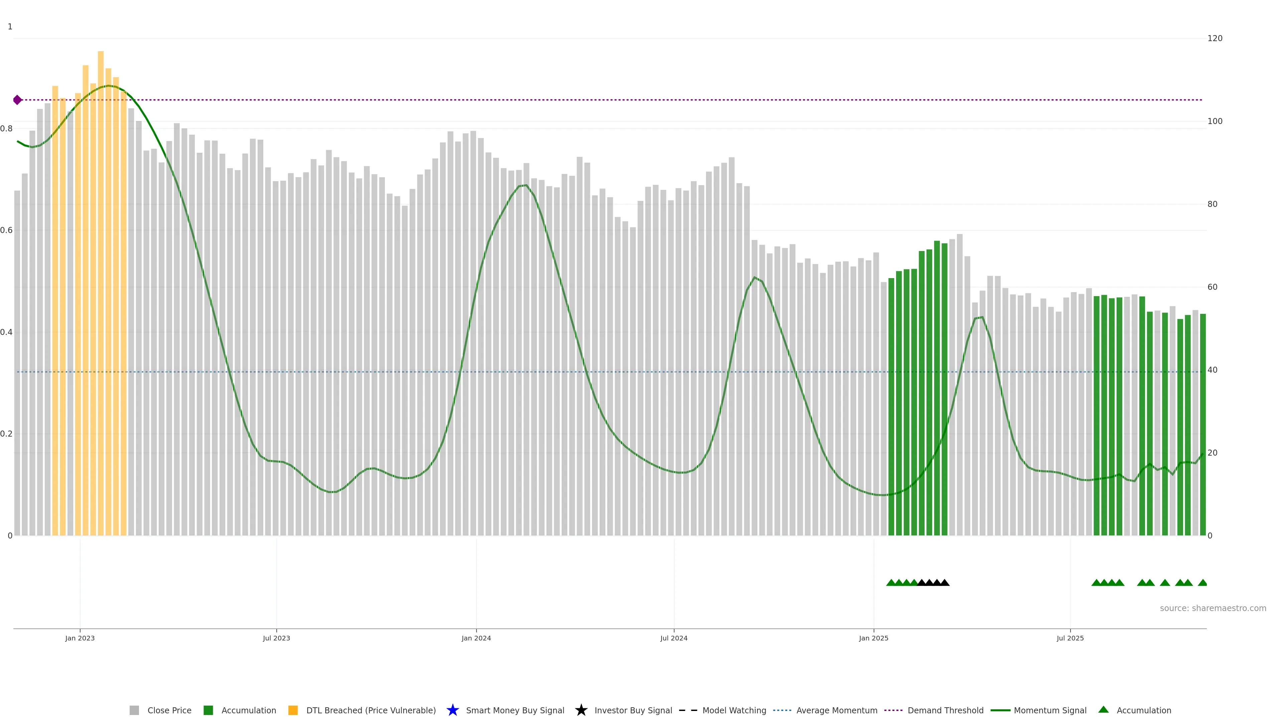Click the green Momentum Signal legend line

pyautogui.click(x=1000, y=710)
